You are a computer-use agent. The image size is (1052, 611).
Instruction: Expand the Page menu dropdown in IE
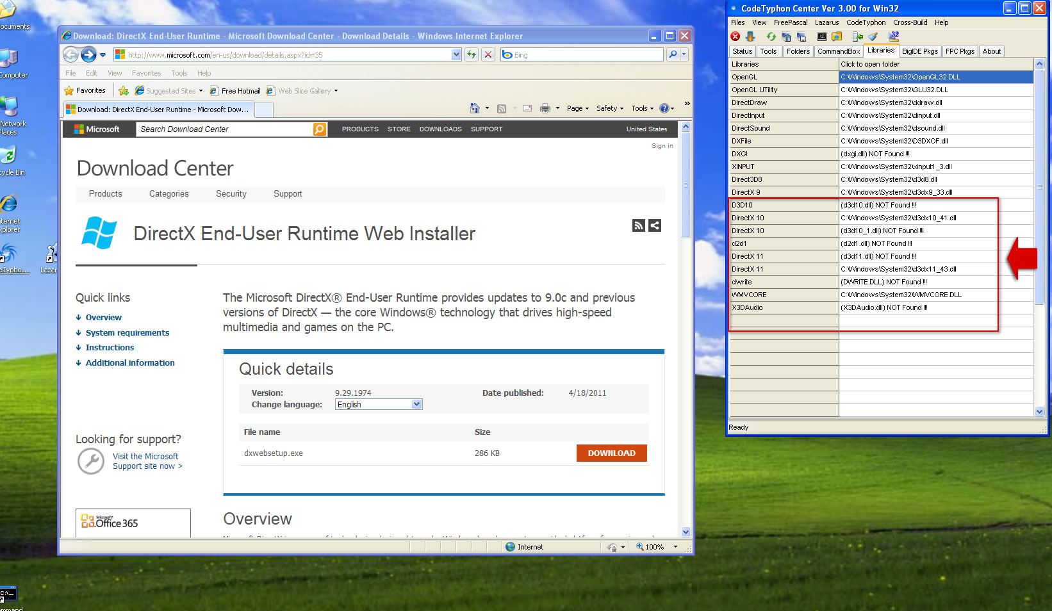coord(577,108)
